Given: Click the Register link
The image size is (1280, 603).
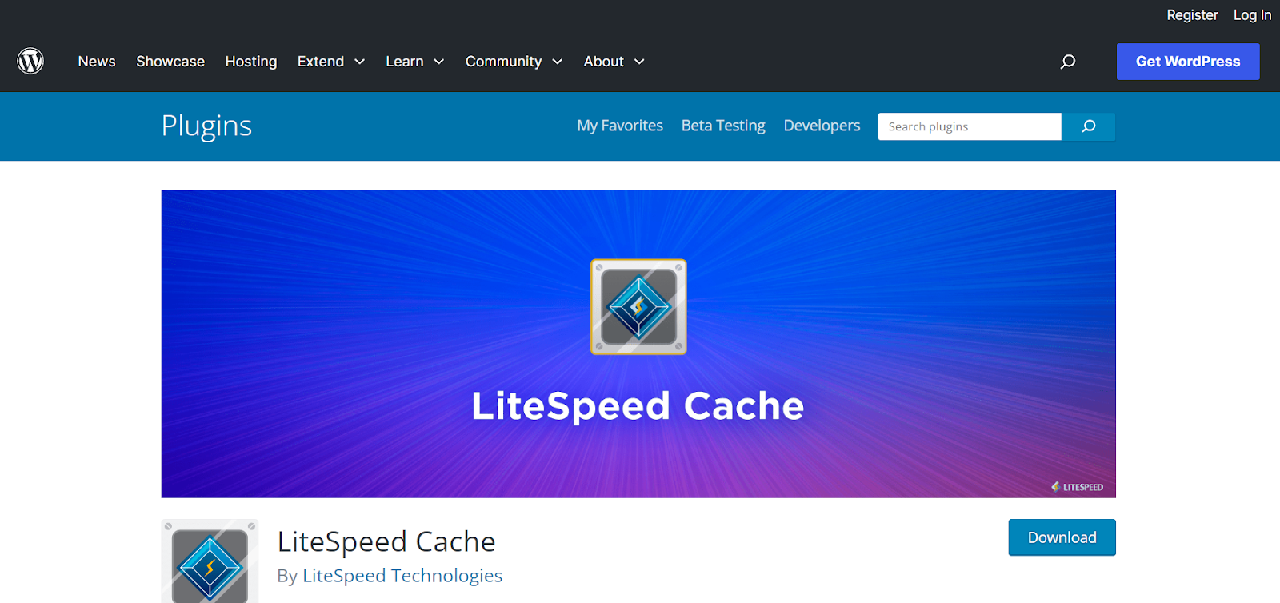Looking at the screenshot, I should point(1192,15).
